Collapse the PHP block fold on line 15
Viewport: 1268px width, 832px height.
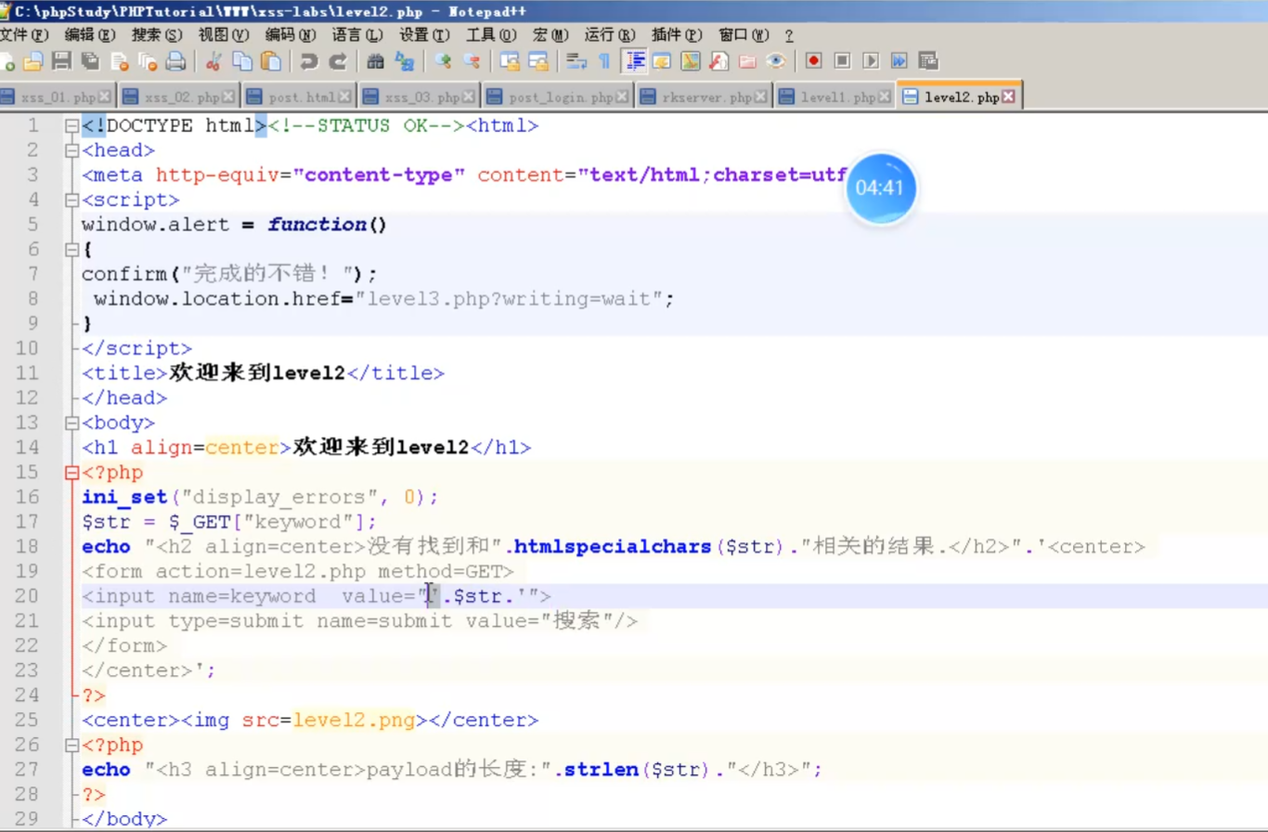pyautogui.click(x=71, y=473)
